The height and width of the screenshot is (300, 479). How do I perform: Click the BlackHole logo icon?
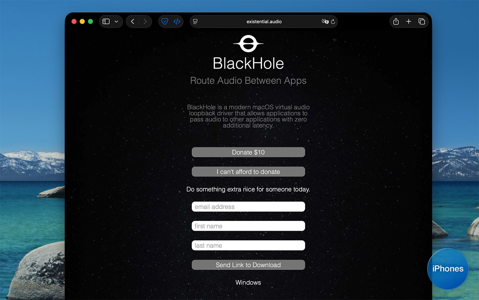pyautogui.click(x=248, y=43)
